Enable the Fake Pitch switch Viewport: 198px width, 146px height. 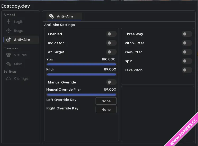[187, 70]
